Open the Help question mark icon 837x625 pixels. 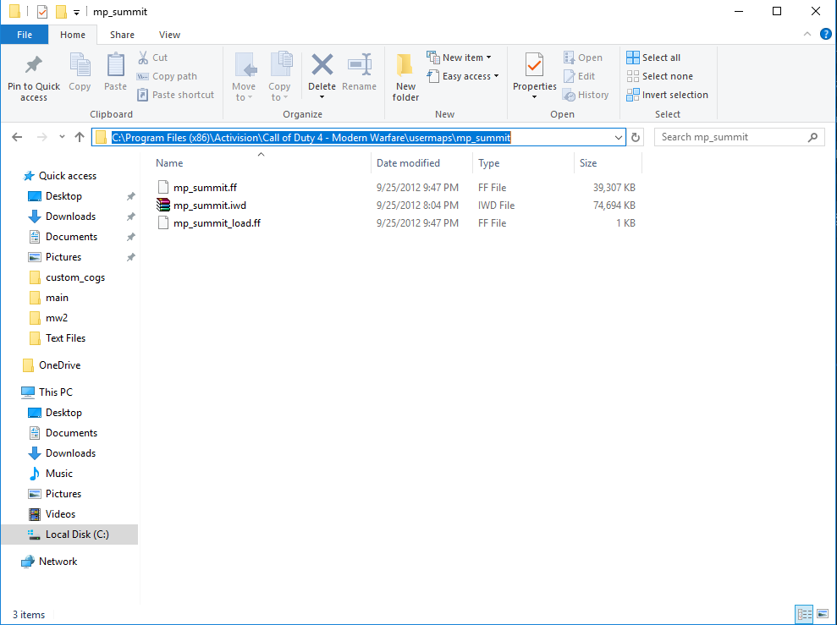826,34
